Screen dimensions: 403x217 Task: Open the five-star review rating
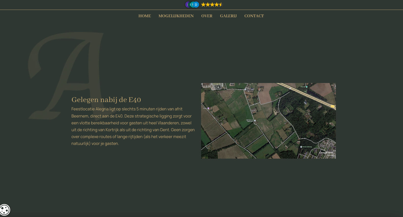click(x=212, y=5)
